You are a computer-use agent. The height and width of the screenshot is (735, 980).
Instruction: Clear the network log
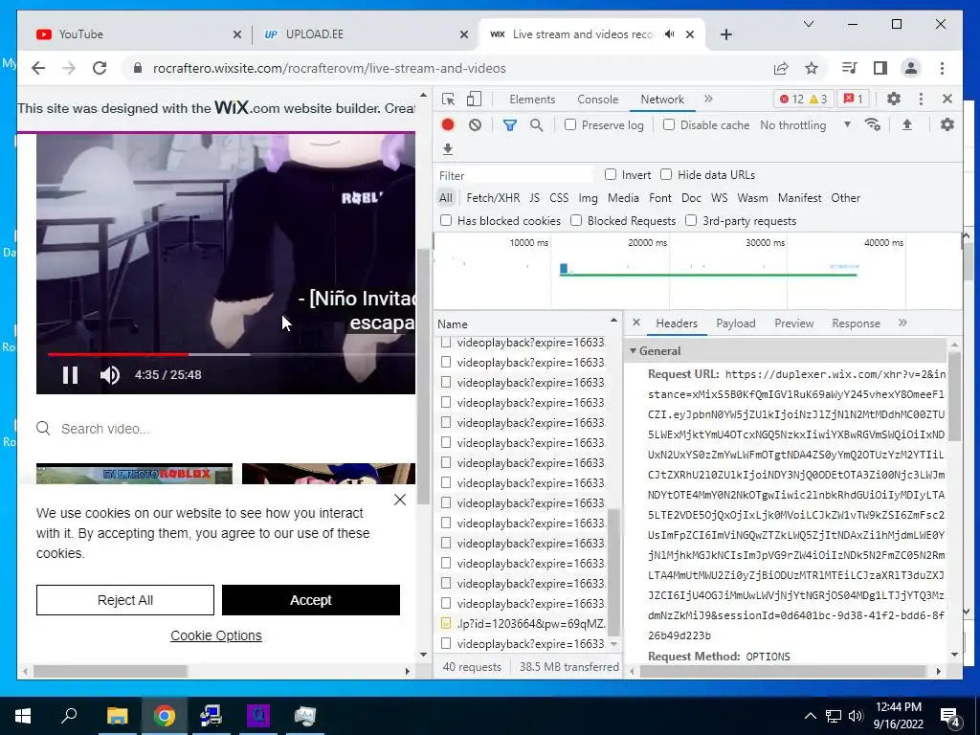pyautogui.click(x=475, y=125)
